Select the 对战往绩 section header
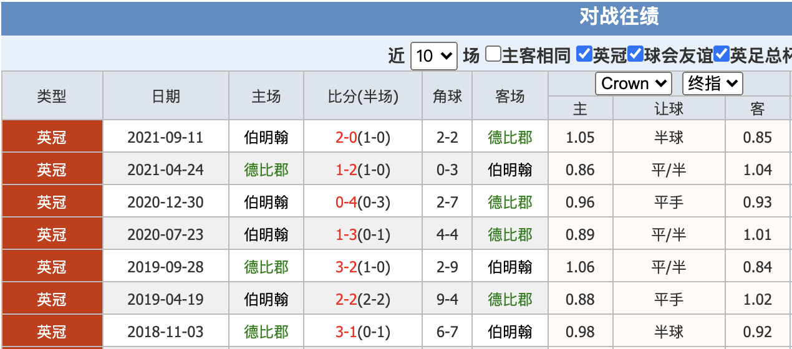 [x=619, y=16]
